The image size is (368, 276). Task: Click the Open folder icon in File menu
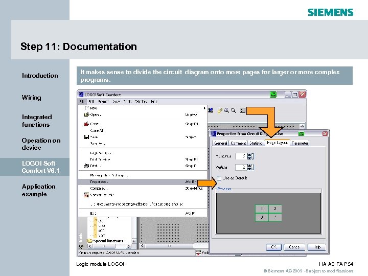pyautogui.click(x=86, y=114)
